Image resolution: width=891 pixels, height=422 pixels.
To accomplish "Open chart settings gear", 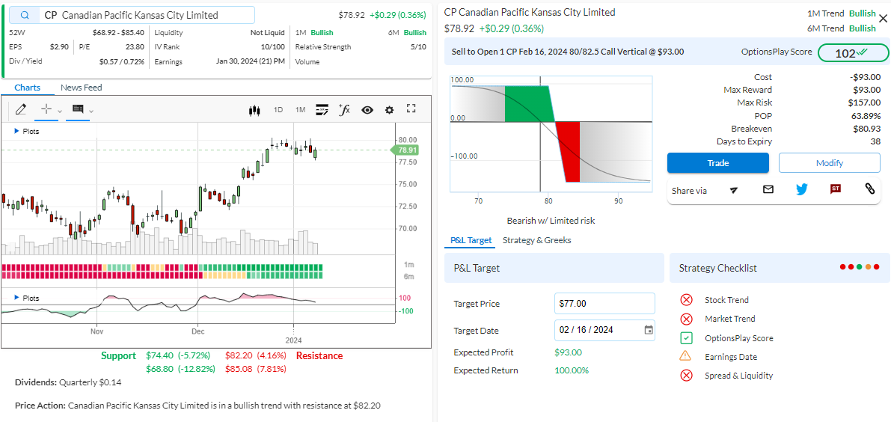I will tap(389, 110).
